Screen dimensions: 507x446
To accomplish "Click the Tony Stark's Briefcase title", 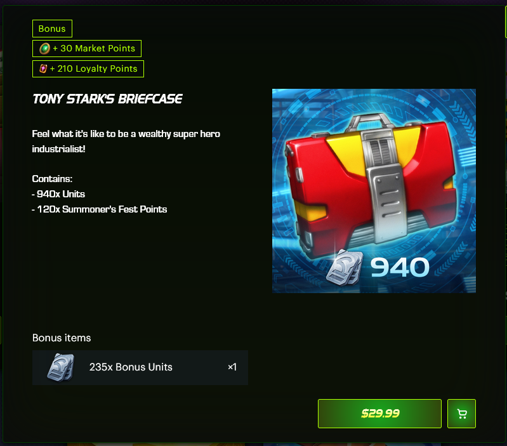I will click(107, 99).
